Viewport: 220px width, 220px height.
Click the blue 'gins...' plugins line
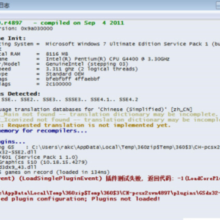12,142
